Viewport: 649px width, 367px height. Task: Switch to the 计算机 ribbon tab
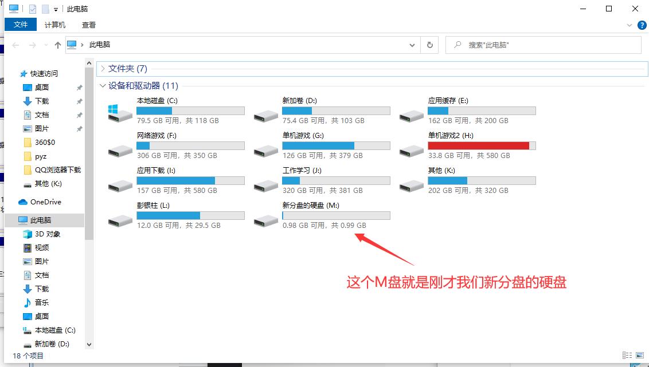[x=54, y=25]
